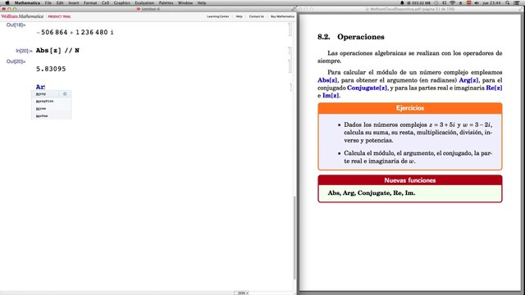Click the Buy Mathematica link
525x295 pixels.
[282, 16]
